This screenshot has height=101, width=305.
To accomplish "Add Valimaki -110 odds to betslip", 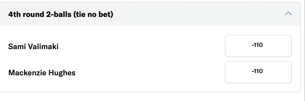I will click(258, 46).
